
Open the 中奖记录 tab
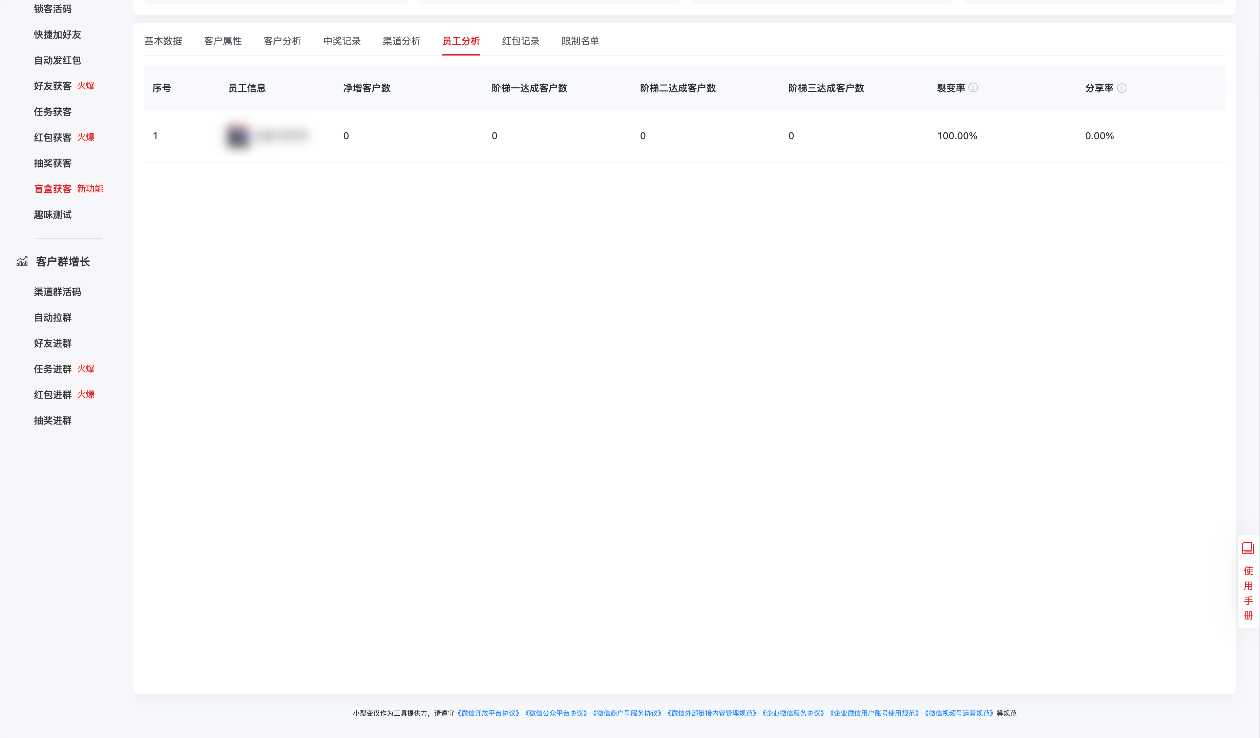coord(341,41)
